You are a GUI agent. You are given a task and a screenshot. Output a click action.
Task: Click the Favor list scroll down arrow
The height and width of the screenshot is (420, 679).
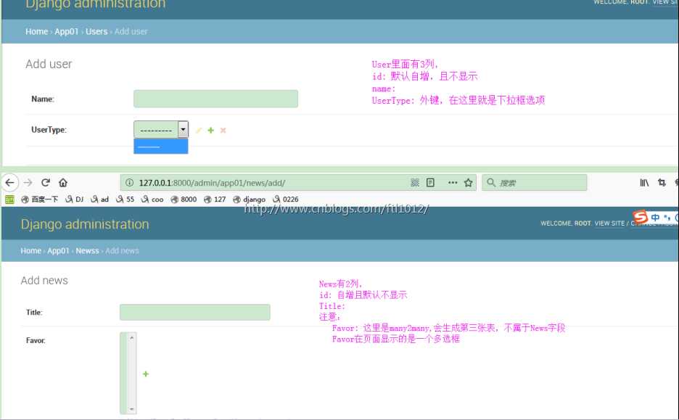[131, 408]
